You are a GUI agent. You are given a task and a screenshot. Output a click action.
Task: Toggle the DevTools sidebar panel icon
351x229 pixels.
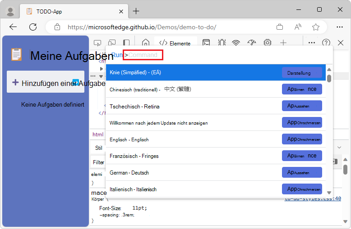(x=126, y=43)
